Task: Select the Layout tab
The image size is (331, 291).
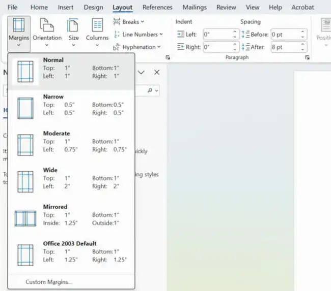Action: click(x=122, y=8)
